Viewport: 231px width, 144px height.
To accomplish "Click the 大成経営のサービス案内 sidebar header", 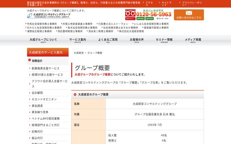I will pyautogui.click(x=48, y=52).
